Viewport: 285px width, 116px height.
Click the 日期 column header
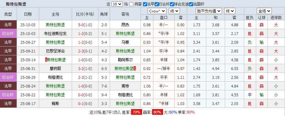28,14
